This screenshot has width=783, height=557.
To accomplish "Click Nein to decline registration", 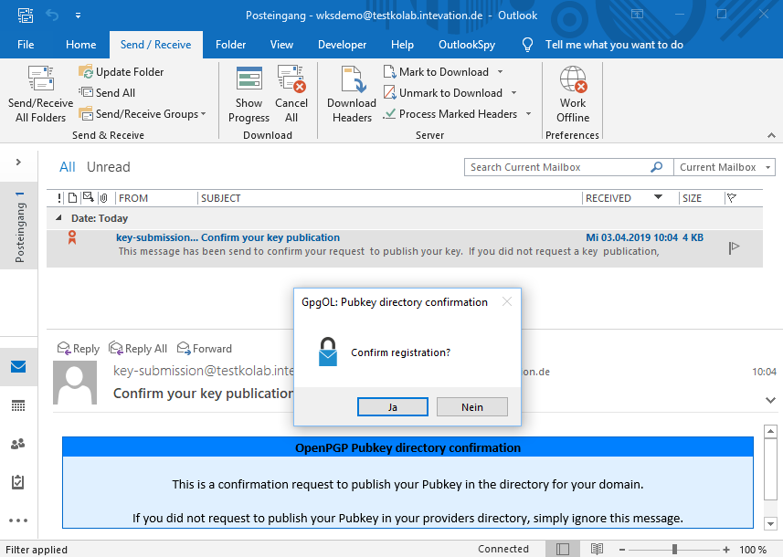I will (471, 407).
